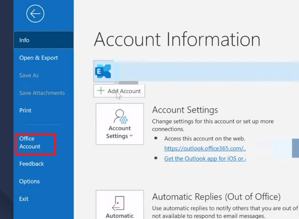Choose Save As in the left menu
The height and width of the screenshot is (219, 299).
29,75
